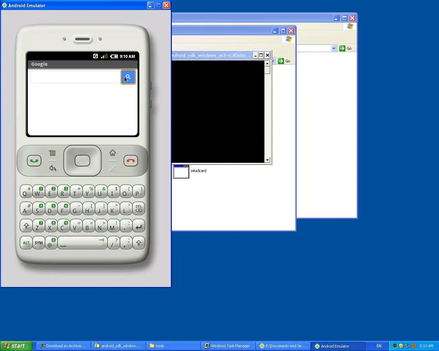This screenshot has width=439, height=351.
Task: Tap the Z key on emulator keyboard
Action: [38, 226]
